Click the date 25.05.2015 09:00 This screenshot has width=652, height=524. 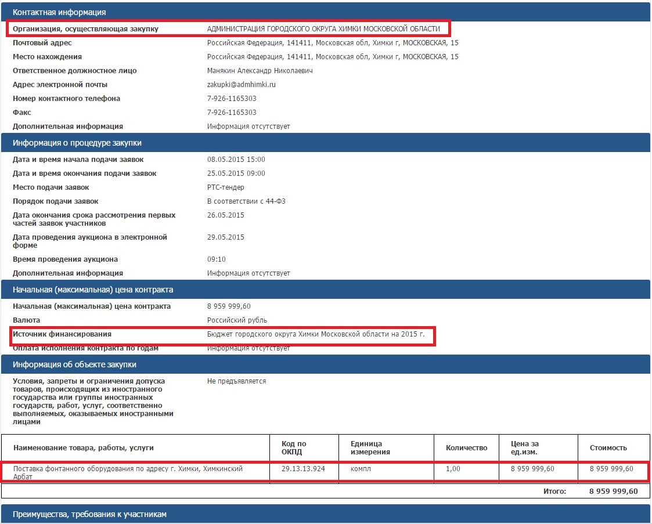[x=236, y=174]
